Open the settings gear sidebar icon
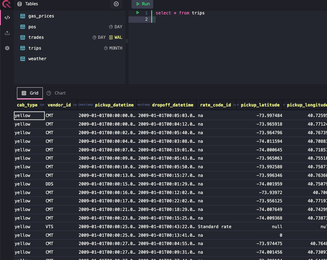This screenshot has width=327, height=260. pos(7,48)
